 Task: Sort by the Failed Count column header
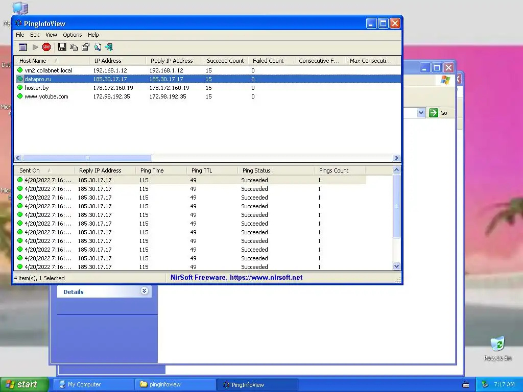271,61
